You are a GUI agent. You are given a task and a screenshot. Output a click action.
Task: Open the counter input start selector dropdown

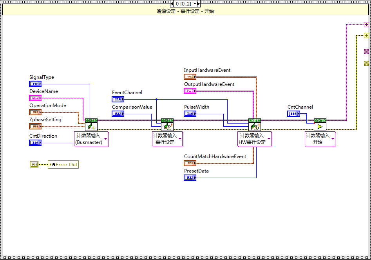tap(332, 139)
